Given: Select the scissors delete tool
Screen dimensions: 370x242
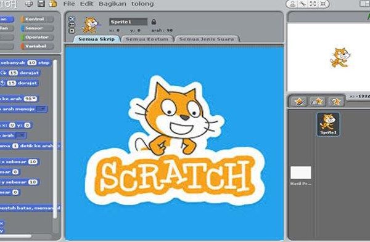Looking at the screenshot, I should point(303,4).
